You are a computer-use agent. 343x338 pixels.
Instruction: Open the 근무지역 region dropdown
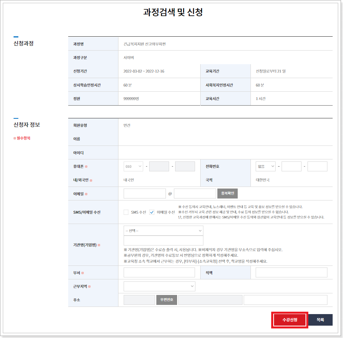[x=159, y=286]
